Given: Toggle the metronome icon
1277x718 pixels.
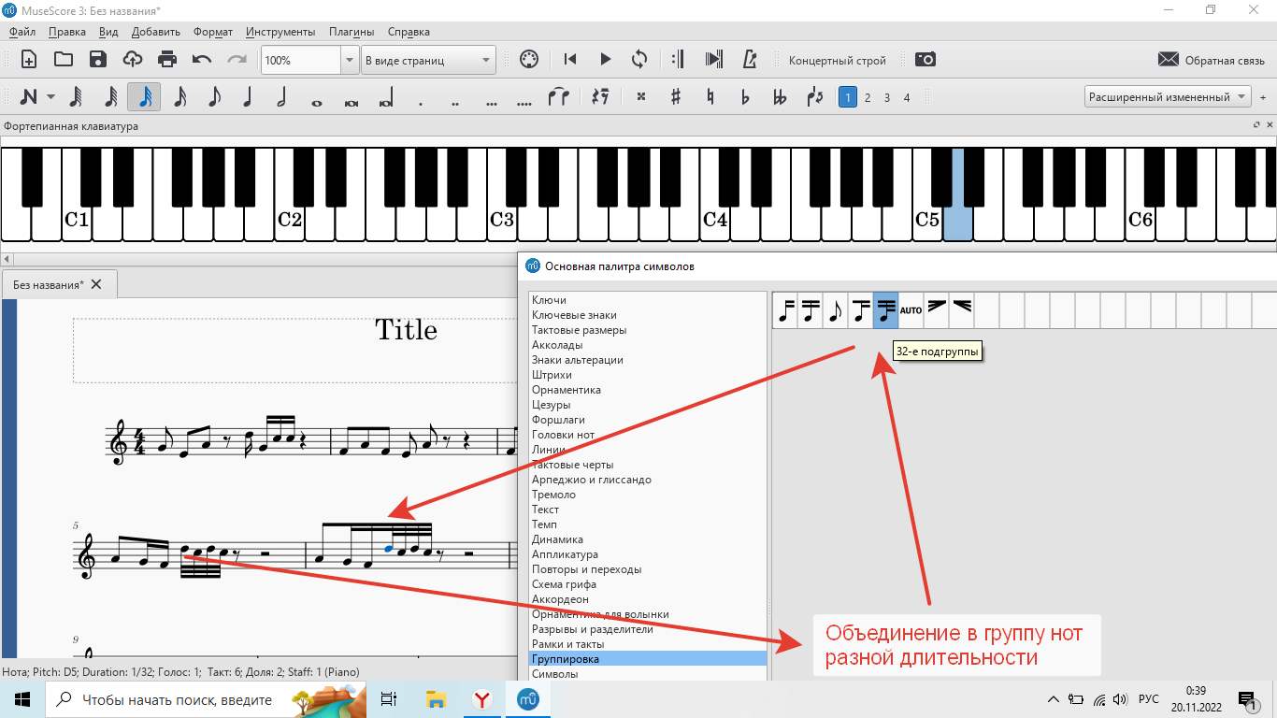Looking at the screenshot, I should pos(749,60).
